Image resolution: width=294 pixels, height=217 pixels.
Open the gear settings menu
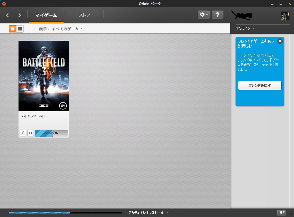204,15
